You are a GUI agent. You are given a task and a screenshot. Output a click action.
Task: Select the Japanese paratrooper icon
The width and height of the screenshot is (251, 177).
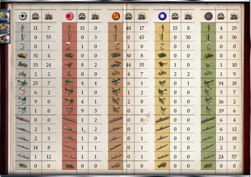tap(69, 46)
